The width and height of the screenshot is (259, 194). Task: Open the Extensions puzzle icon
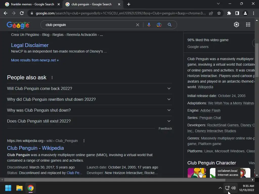click(229, 13)
